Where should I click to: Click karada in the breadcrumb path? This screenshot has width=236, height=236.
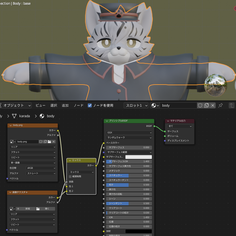pos(25,116)
